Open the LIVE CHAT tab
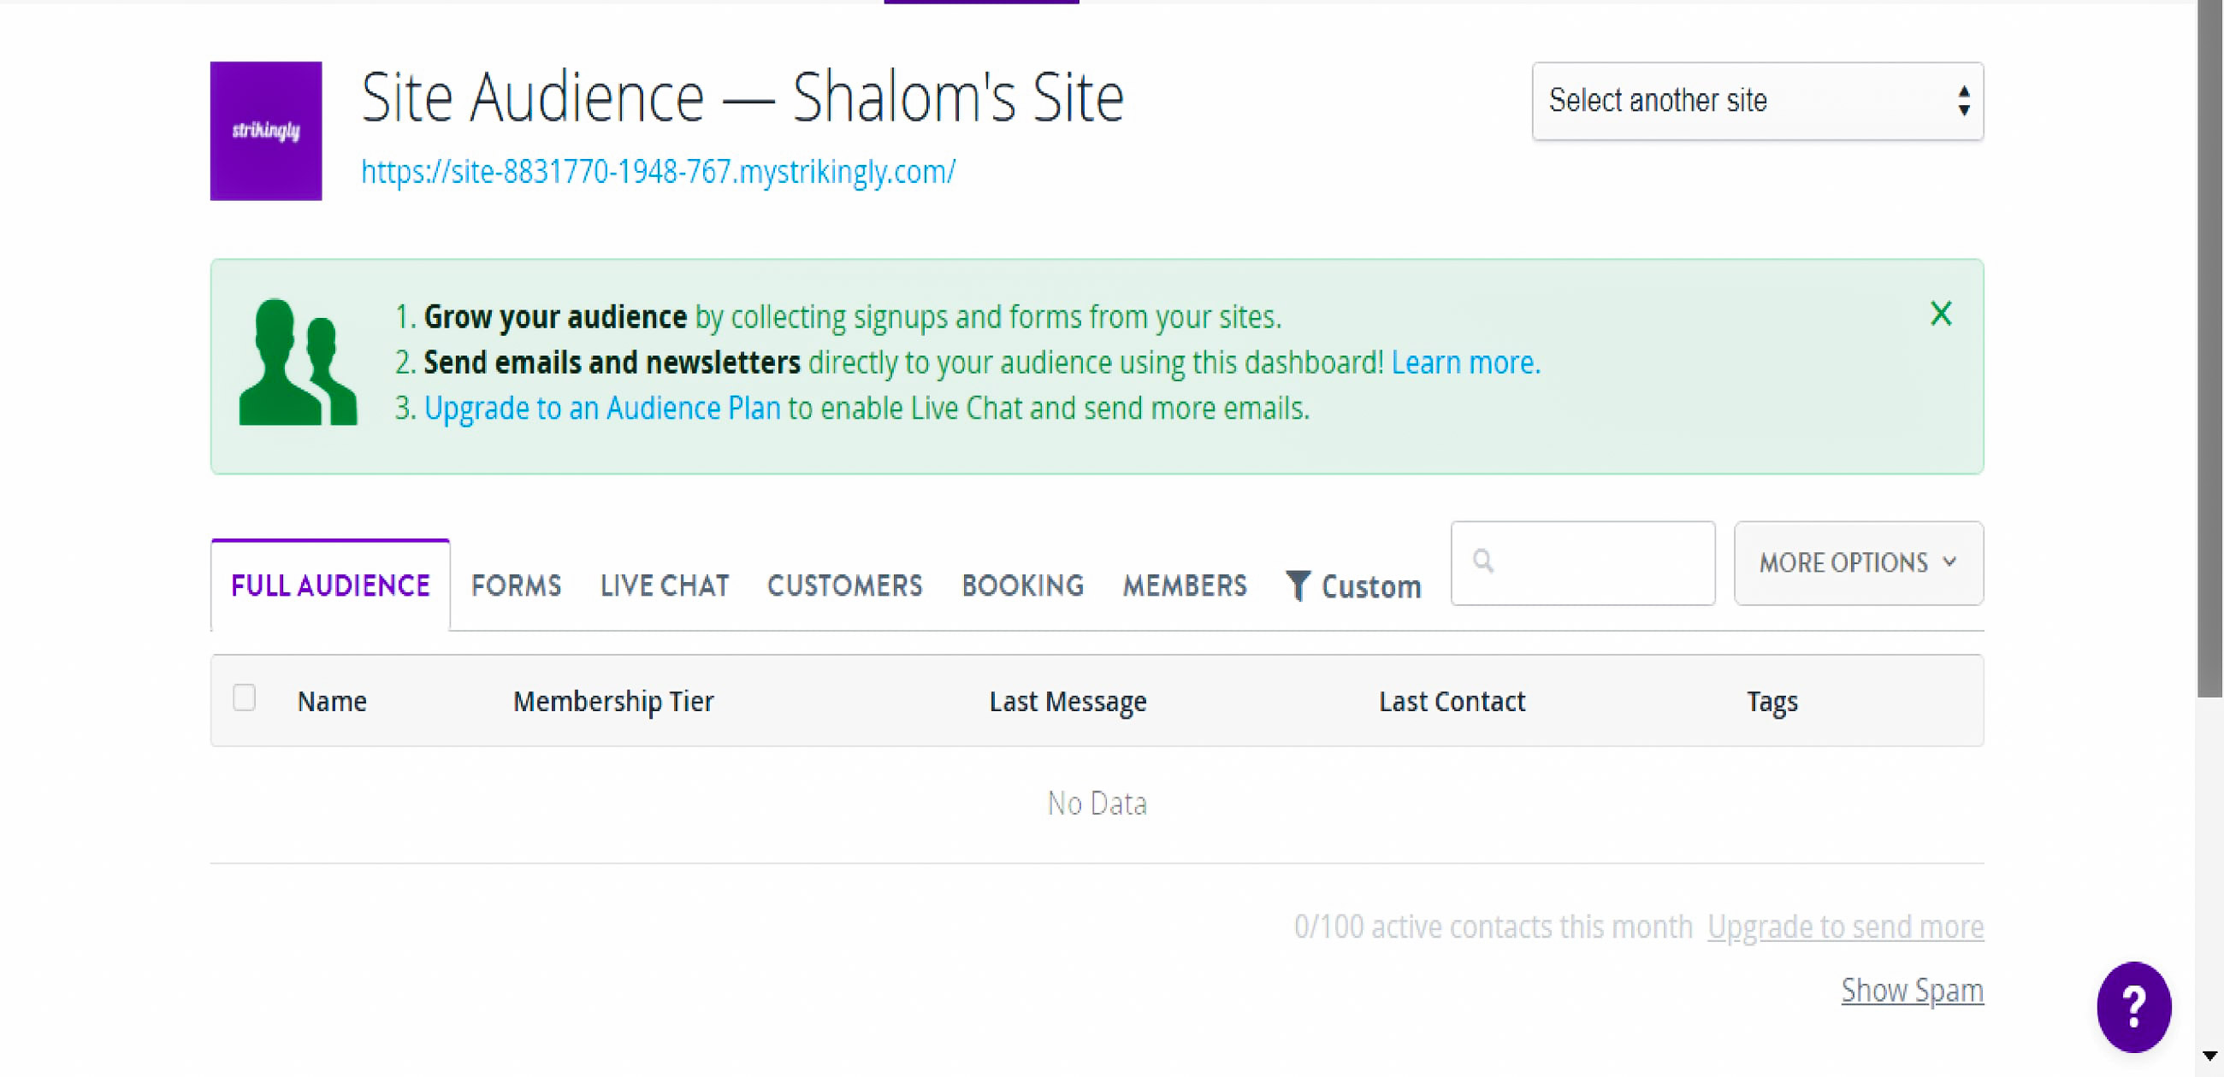 665,586
